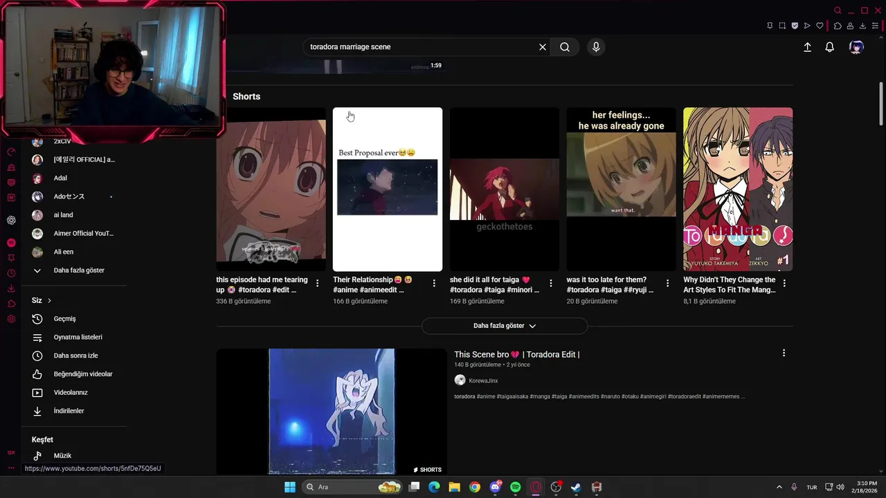The height and width of the screenshot is (498, 886).
Task: Open the browser profile icon
Action: (x=850, y=26)
